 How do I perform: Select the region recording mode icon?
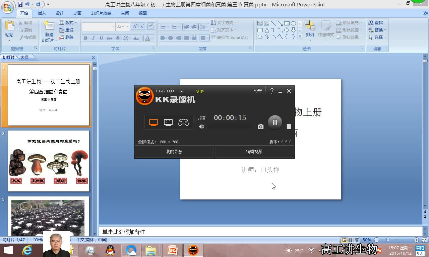(168, 122)
